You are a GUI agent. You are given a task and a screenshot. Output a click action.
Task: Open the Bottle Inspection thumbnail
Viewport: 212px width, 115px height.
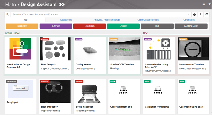click(x=89, y=93)
